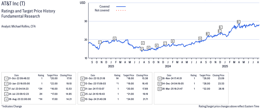
Task: Click the *Indicates Change footnote
Action: click(x=12, y=106)
